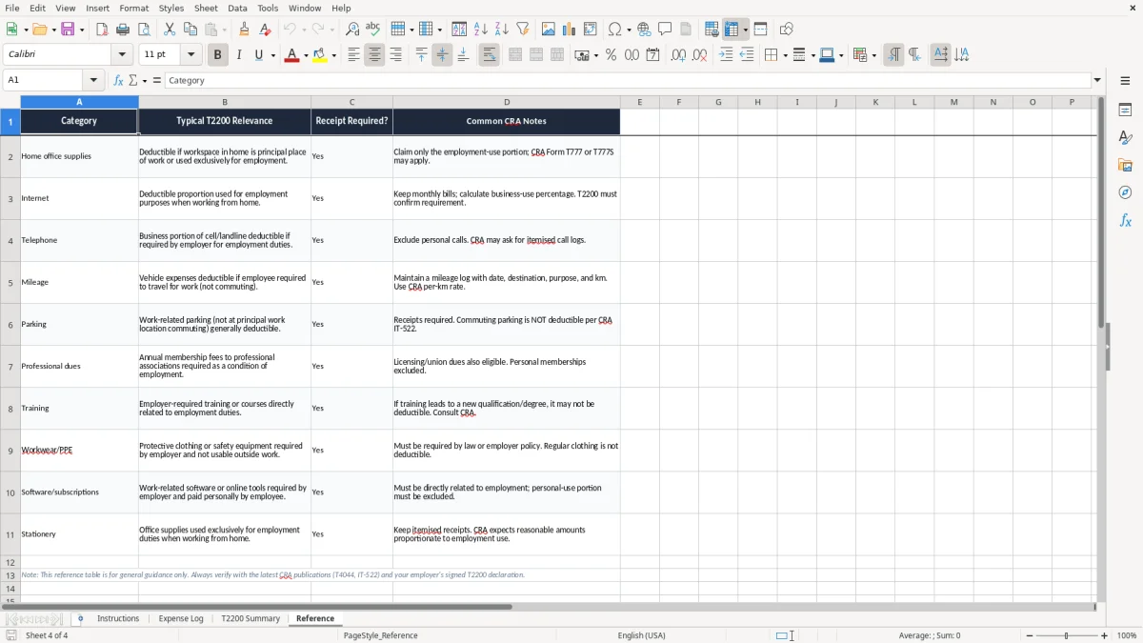Center cell content vertically

(442, 55)
